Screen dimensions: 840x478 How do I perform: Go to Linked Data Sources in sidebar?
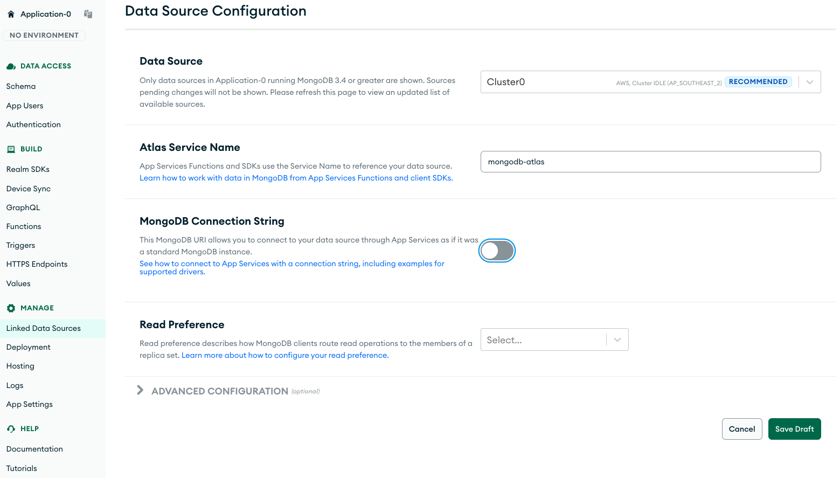click(44, 328)
